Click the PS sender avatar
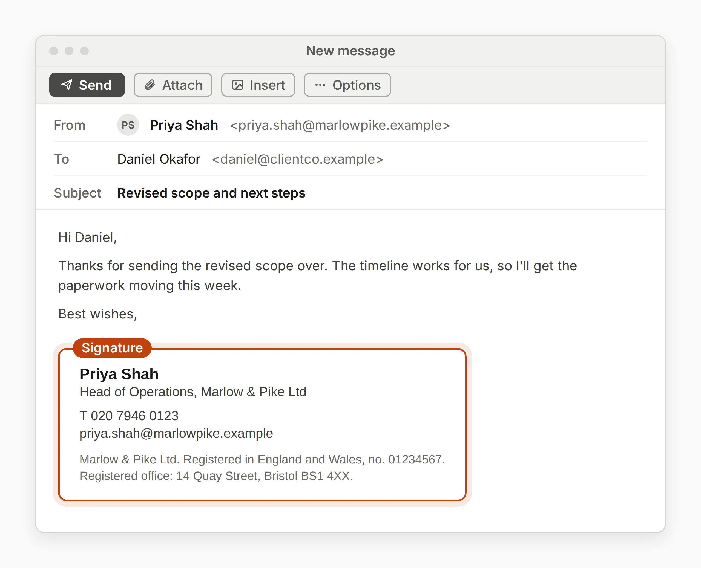Viewport: 701px width, 568px height. click(128, 125)
